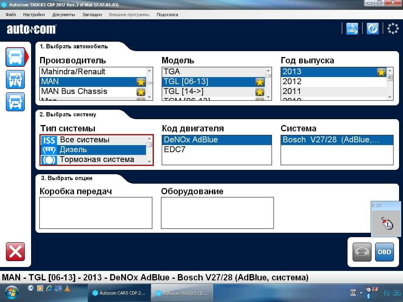Click the vehicle swap sidebar icon
Image resolution: width=403 pixels, height=302 pixels.
pos(15,102)
